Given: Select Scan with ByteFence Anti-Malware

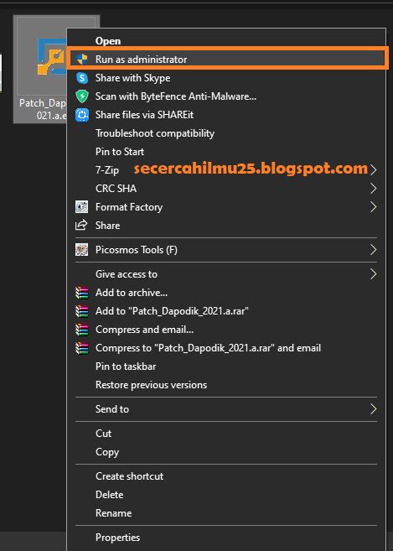Looking at the screenshot, I should (227, 96).
